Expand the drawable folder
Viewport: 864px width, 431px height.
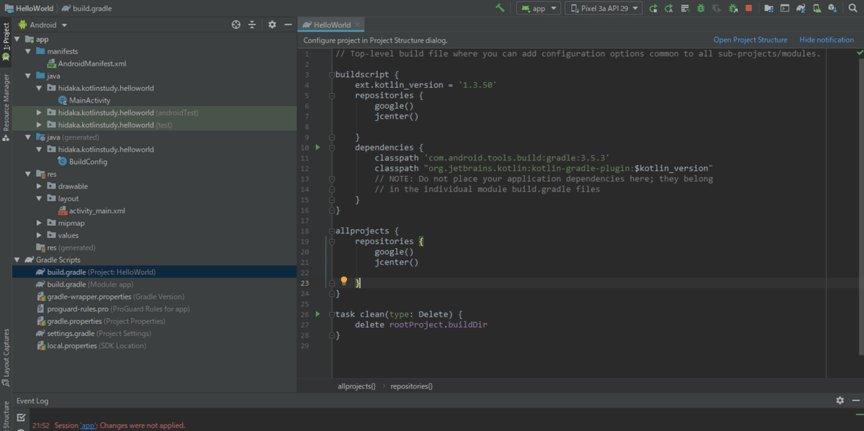40,186
